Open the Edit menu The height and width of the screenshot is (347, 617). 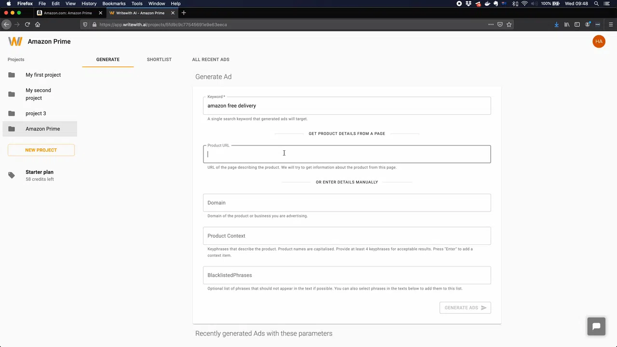pos(55,3)
